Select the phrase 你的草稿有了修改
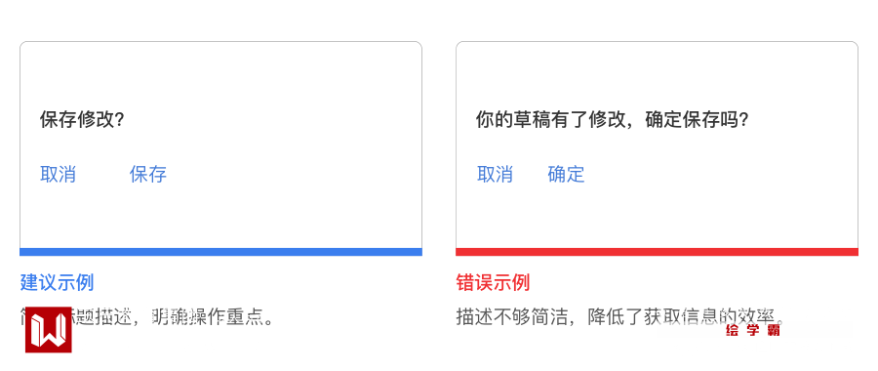 (x=550, y=120)
